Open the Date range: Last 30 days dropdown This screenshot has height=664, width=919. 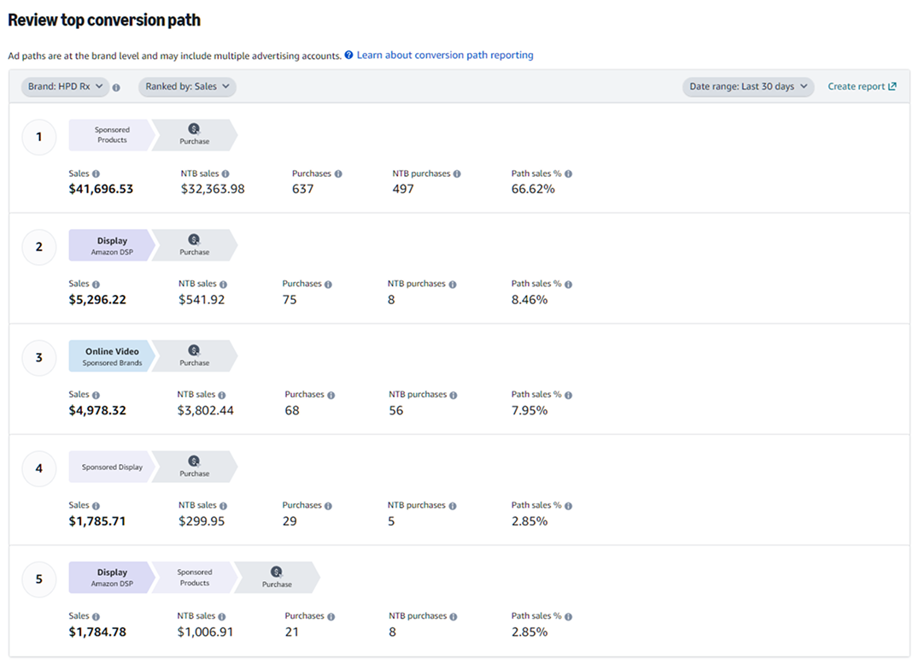(x=747, y=86)
